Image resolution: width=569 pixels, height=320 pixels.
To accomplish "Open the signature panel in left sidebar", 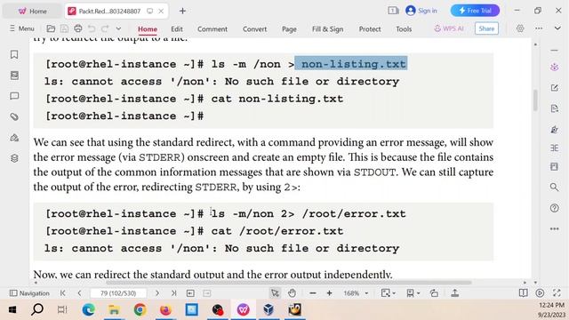I will point(14,138).
